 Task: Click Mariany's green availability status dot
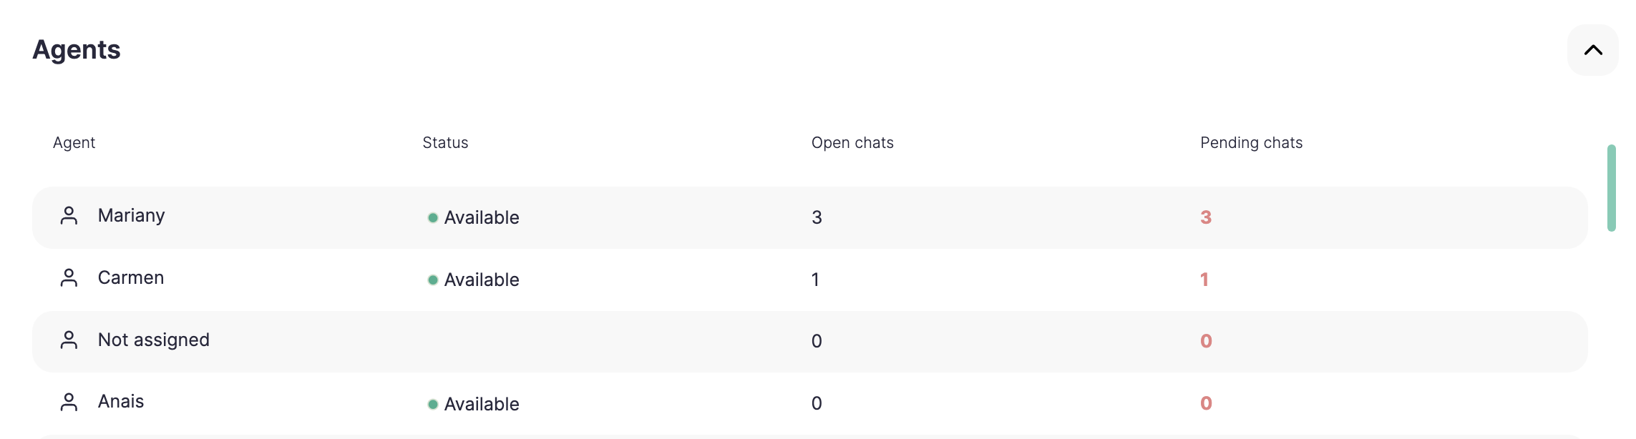433,218
